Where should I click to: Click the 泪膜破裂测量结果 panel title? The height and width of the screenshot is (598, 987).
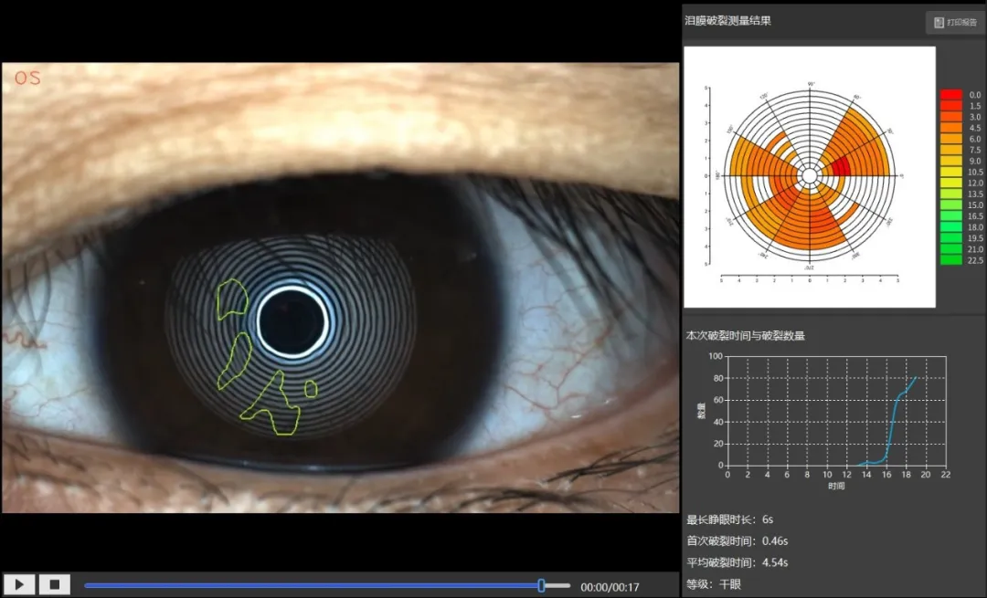(x=727, y=20)
